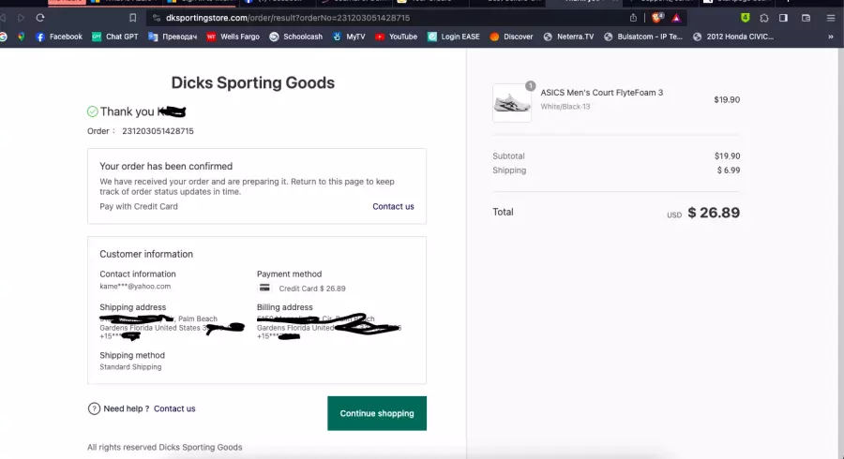Bookmark this page with the bookmark icon
This screenshot has width=844, height=459.
132,18
